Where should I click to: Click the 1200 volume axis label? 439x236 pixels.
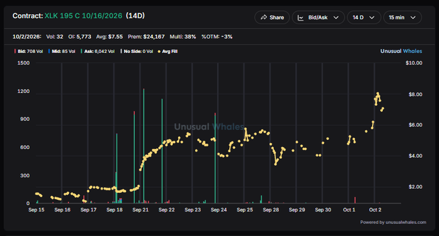pos(23,91)
